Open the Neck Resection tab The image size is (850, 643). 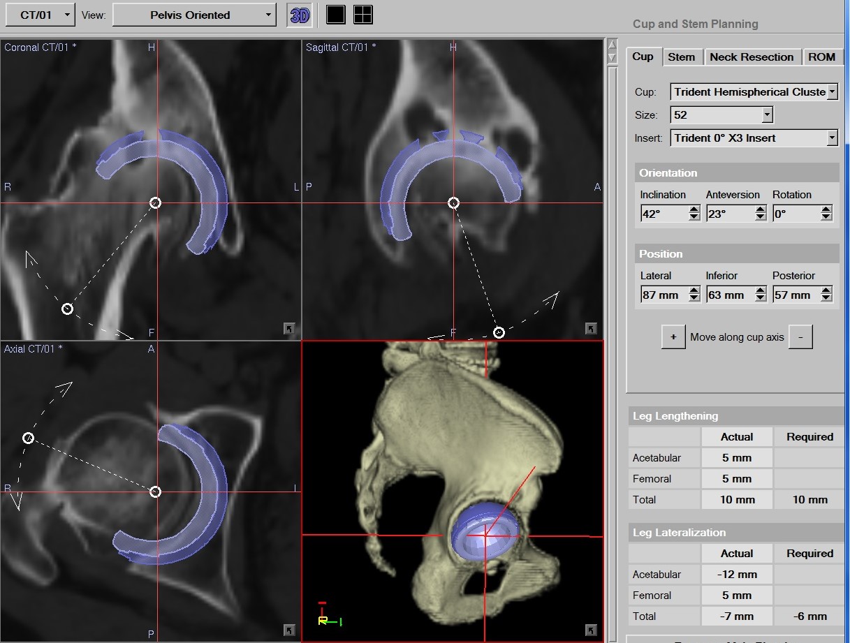752,57
